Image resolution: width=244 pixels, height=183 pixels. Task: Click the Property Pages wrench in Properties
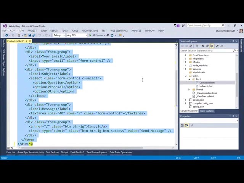[192, 125]
